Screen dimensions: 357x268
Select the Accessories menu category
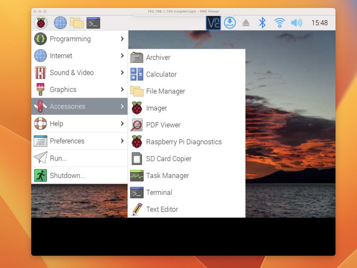[79, 106]
